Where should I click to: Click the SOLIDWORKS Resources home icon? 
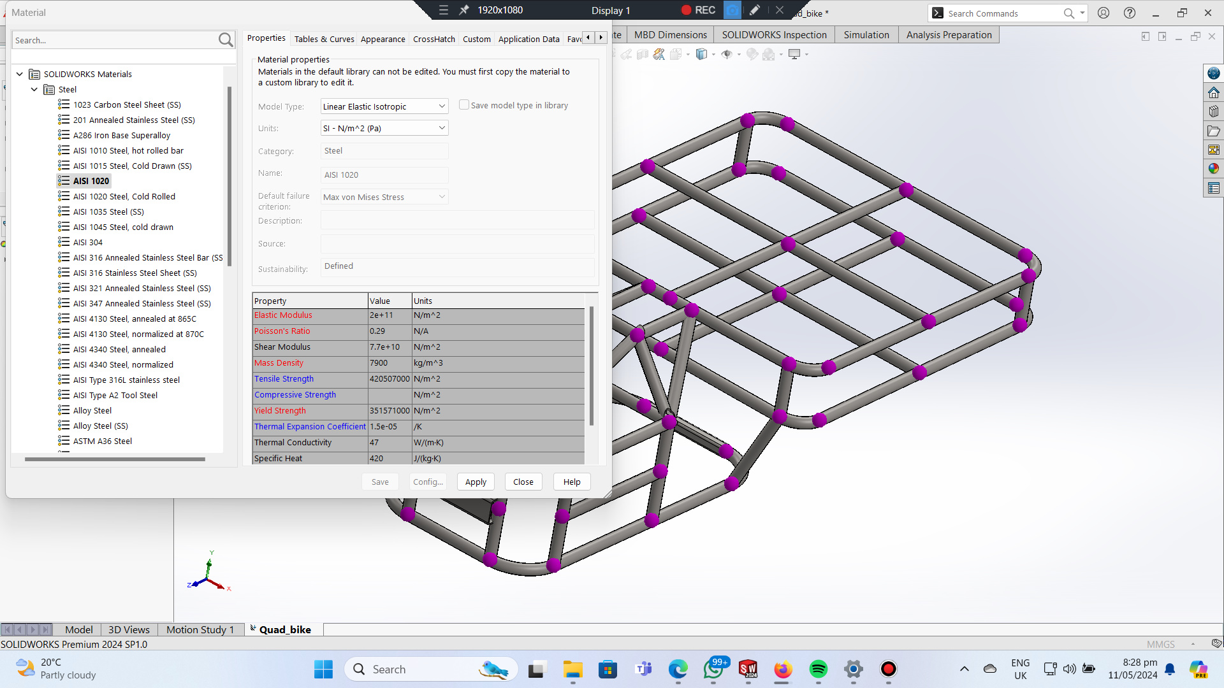tap(1213, 93)
